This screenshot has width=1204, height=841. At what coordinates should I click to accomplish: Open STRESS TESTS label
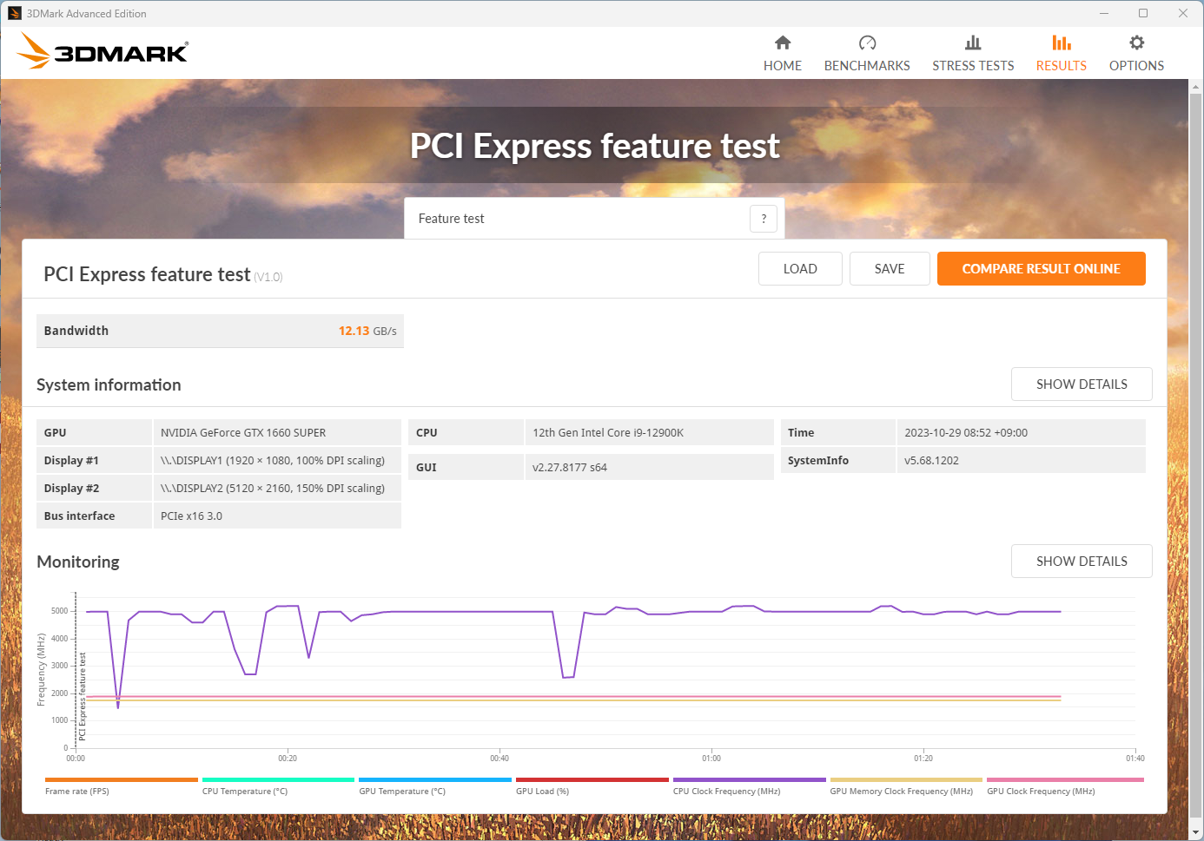973,66
